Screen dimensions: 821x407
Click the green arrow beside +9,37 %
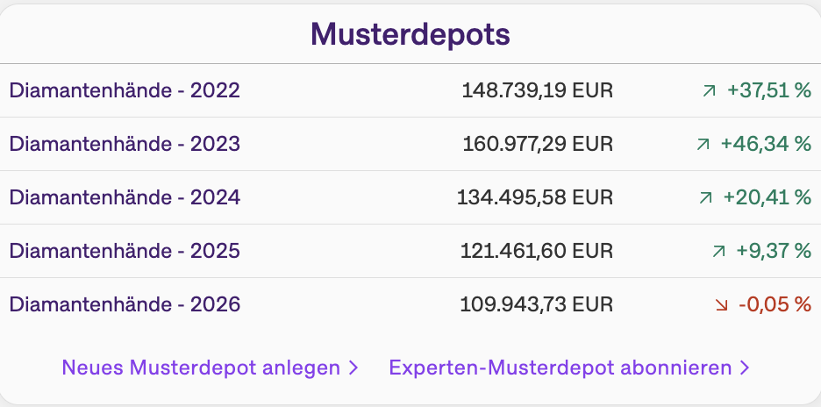[x=719, y=252]
